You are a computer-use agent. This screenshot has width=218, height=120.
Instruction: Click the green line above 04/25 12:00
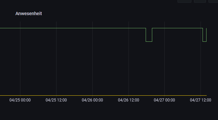(56, 28)
